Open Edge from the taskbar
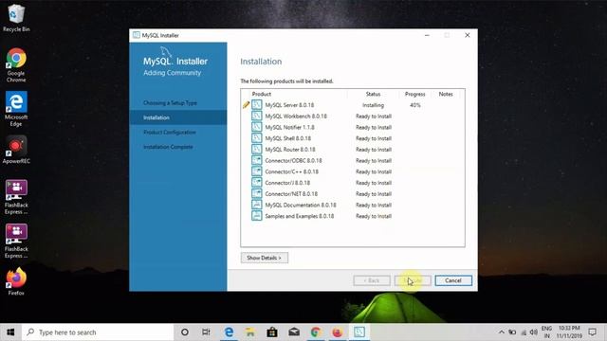 point(229,332)
